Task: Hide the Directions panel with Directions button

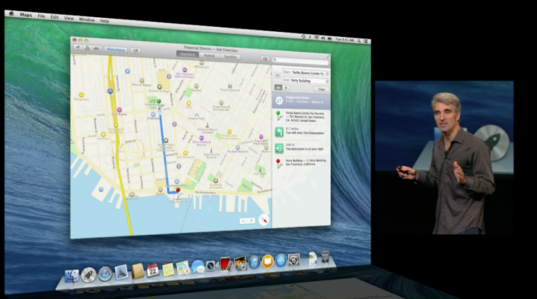Action: click(x=116, y=50)
